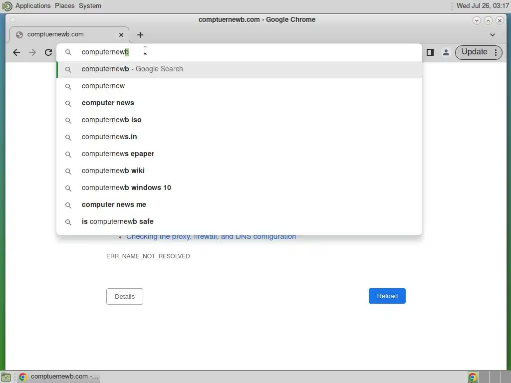Click the address bar text field
This screenshot has height=383, width=511.
tap(240, 52)
